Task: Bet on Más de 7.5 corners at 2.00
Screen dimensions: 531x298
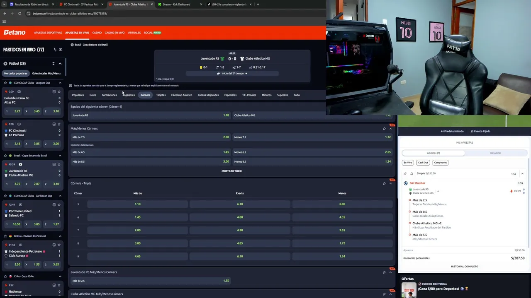Action: 150,137
